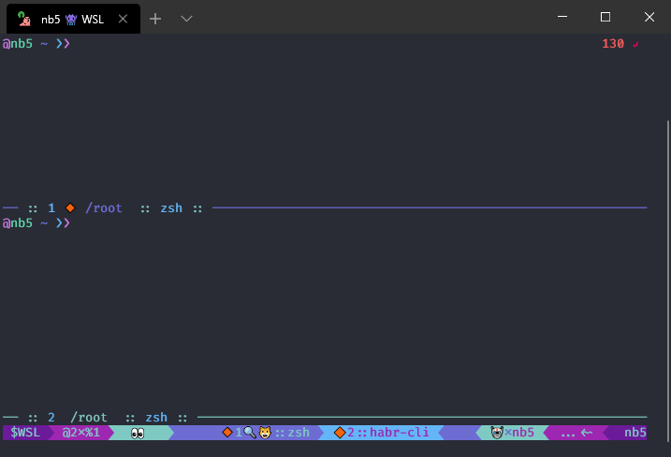Click the eyes emoji in status bar

click(138, 433)
